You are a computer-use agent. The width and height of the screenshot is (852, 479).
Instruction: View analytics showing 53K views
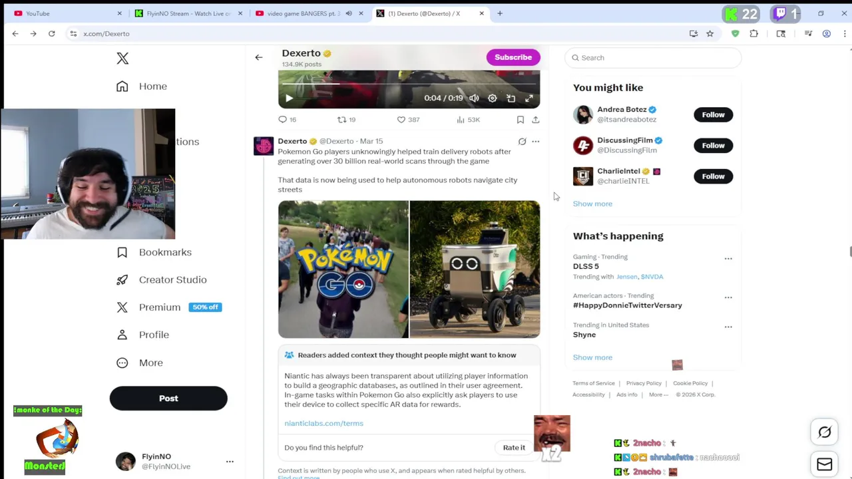pos(469,120)
